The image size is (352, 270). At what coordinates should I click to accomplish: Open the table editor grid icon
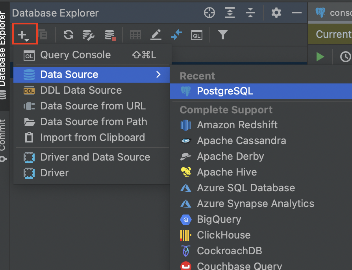135,35
